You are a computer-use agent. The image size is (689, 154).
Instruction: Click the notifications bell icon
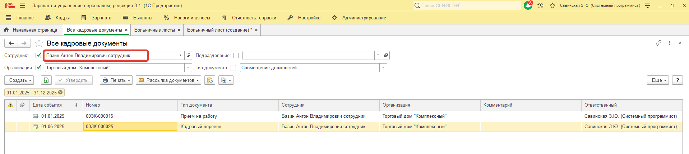[528, 6]
